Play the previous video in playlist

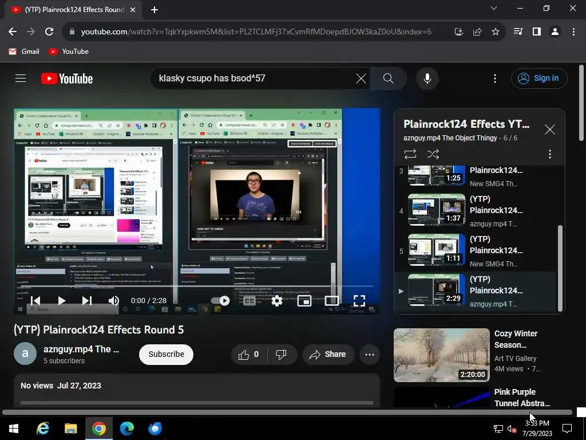point(35,300)
